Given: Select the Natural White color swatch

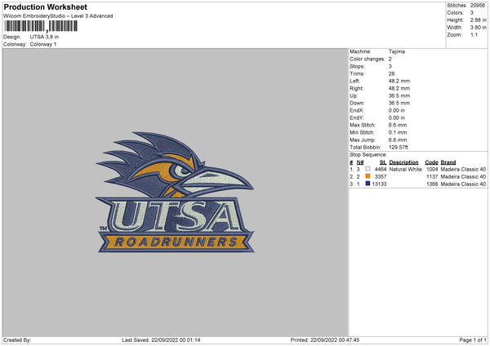Looking at the screenshot, I should 368,169.
